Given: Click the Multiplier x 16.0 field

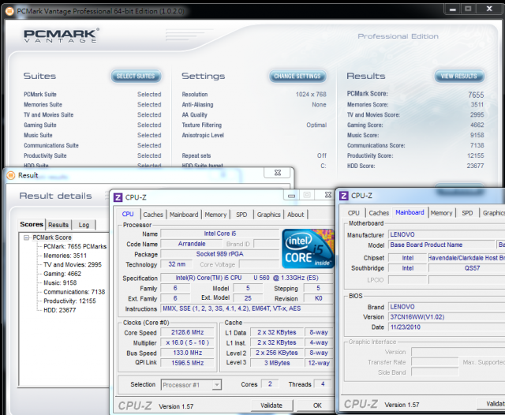Looking at the screenshot, I should pos(188,342).
